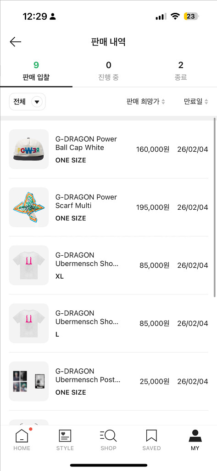Open G-DRAGON Power Ball Cap White listing
Viewport: 217px width, 471px height.
[x=108, y=149]
